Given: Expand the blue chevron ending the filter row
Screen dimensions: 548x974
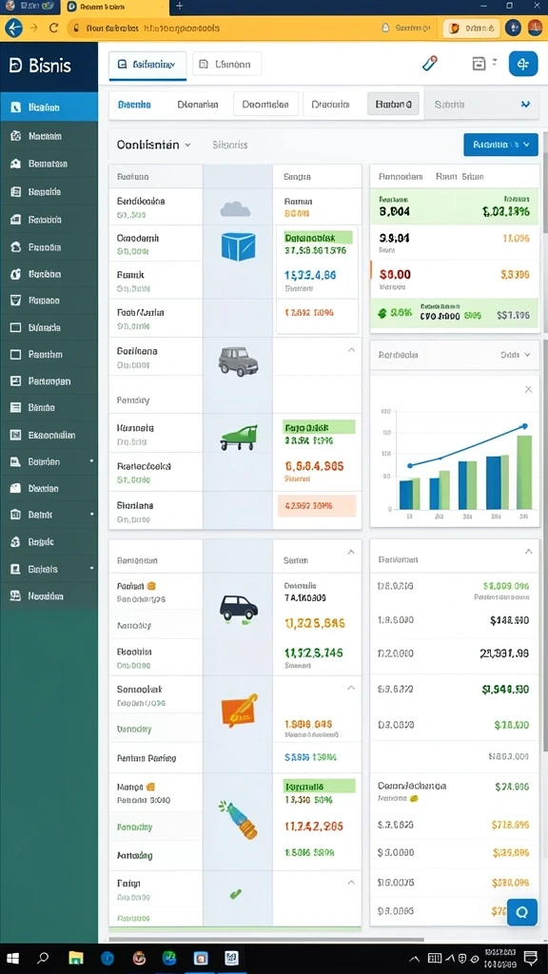Looking at the screenshot, I should point(525,105).
